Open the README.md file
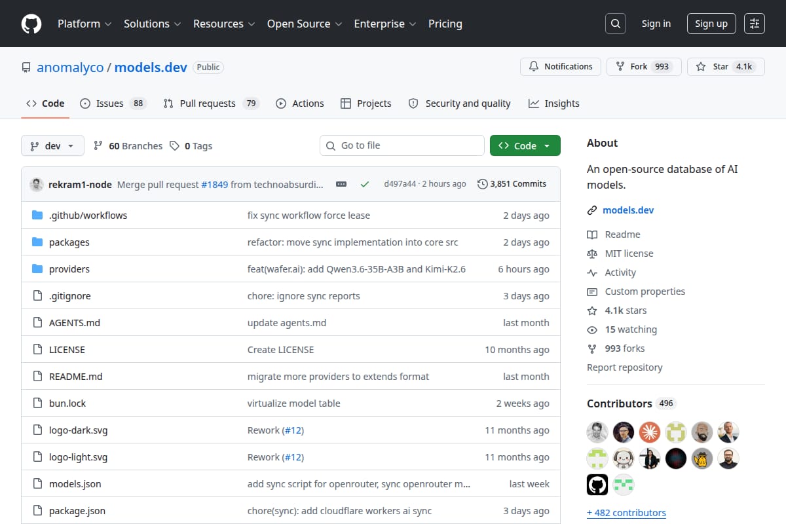Image resolution: width=786 pixels, height=524 pixels. pos(76,377)
